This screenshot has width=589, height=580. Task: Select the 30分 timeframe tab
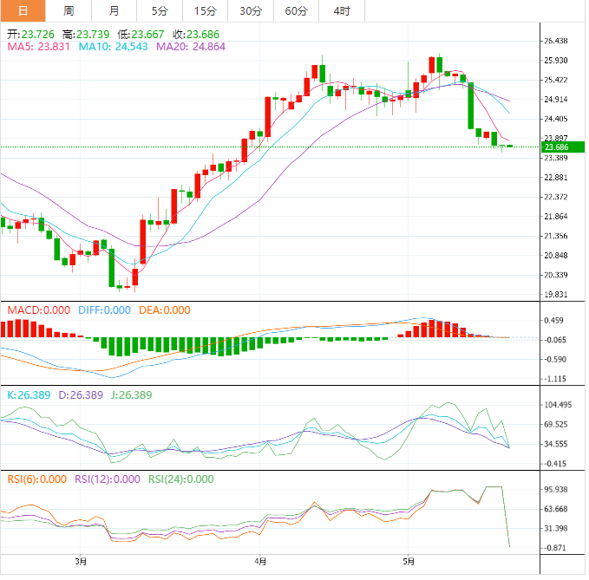[x=251, y=11]
